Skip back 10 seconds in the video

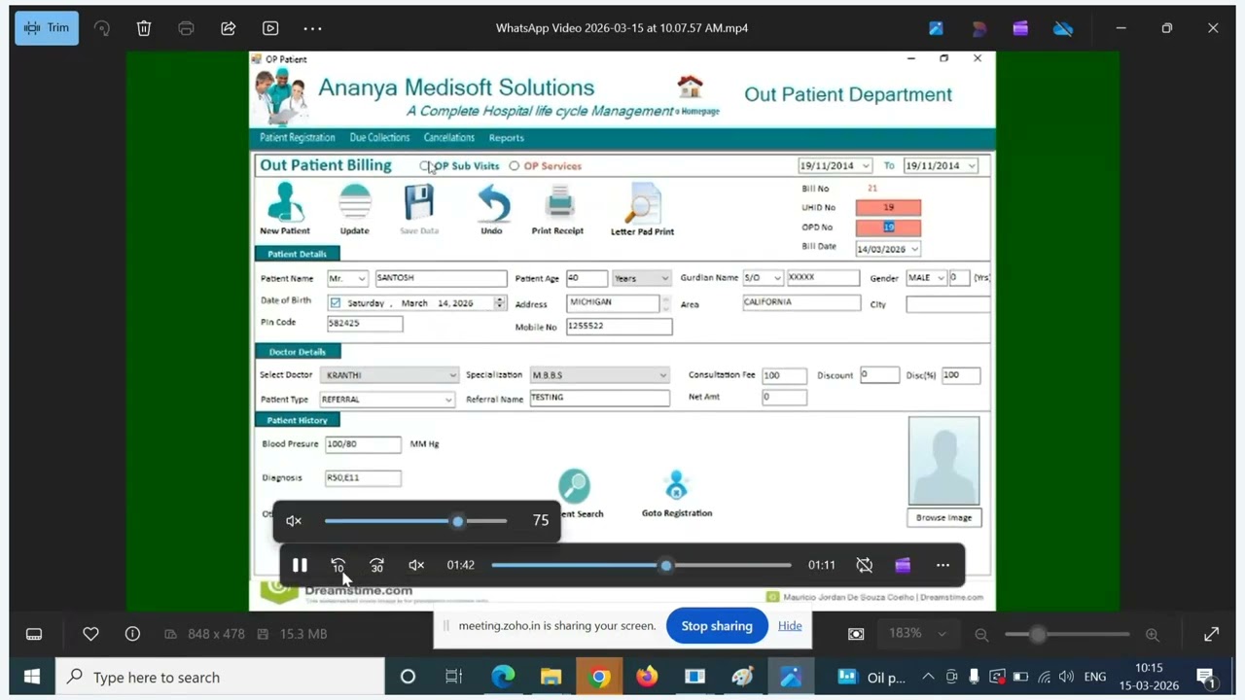coord(338,565)
